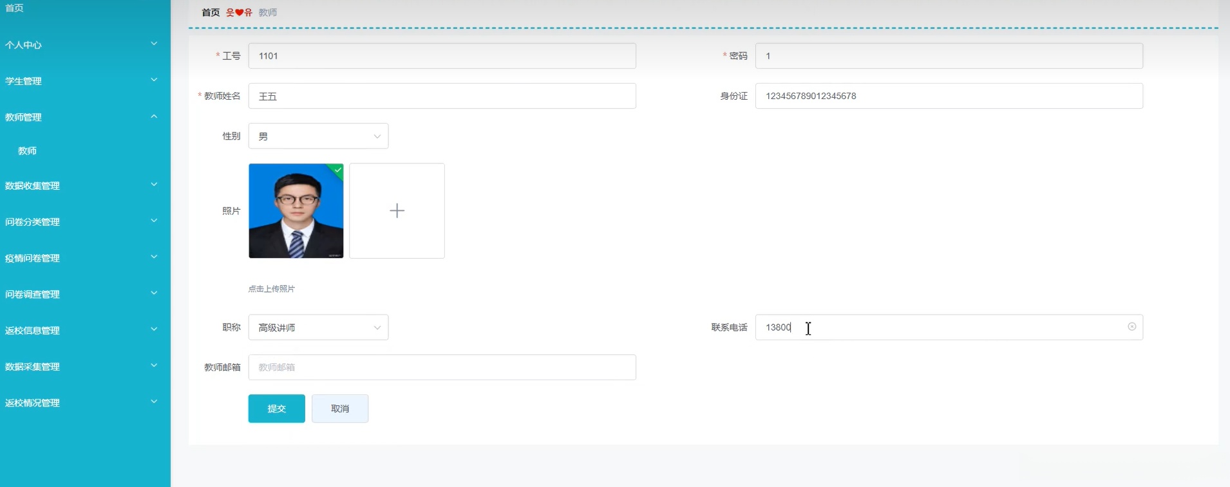Click the 联系电话 input field

point(949,327)
